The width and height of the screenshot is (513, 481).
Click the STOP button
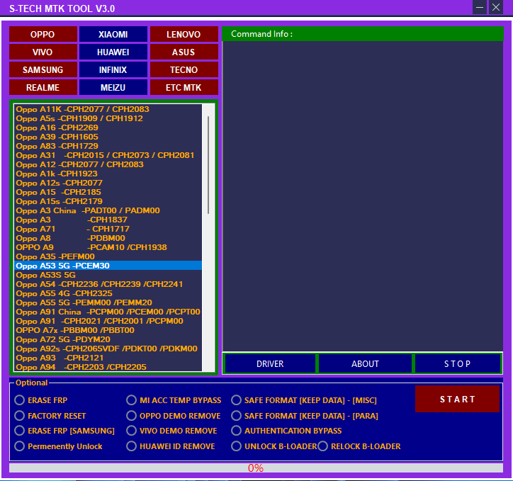point(458,363)
